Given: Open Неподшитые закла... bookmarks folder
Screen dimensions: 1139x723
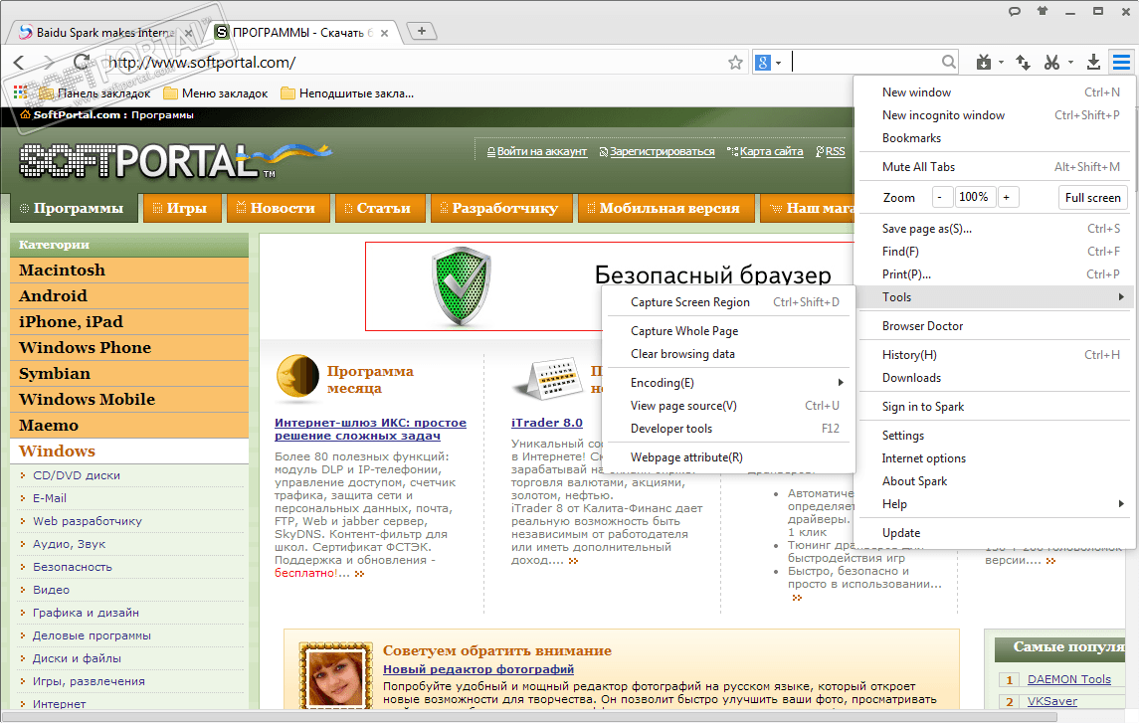Looking at the screenshot, I should tap(347, 92).
